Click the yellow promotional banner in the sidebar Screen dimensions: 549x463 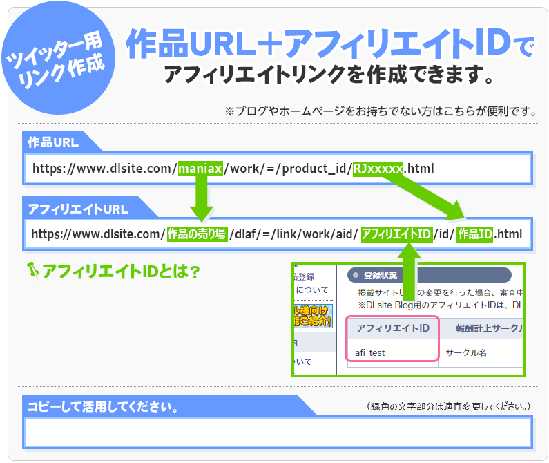point(313,316)
